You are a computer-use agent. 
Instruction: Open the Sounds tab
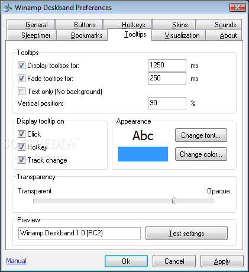click(219, 25)
